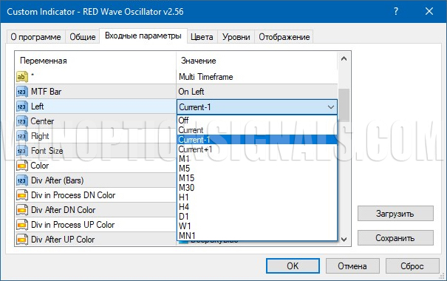
Task: Select D1 timeframe in the dropdown
Action: (257, 217)
